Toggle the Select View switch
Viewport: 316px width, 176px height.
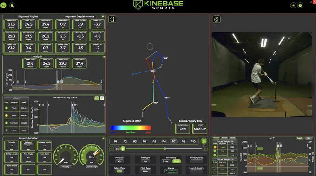pyautogui.click(x=119, y=171)
